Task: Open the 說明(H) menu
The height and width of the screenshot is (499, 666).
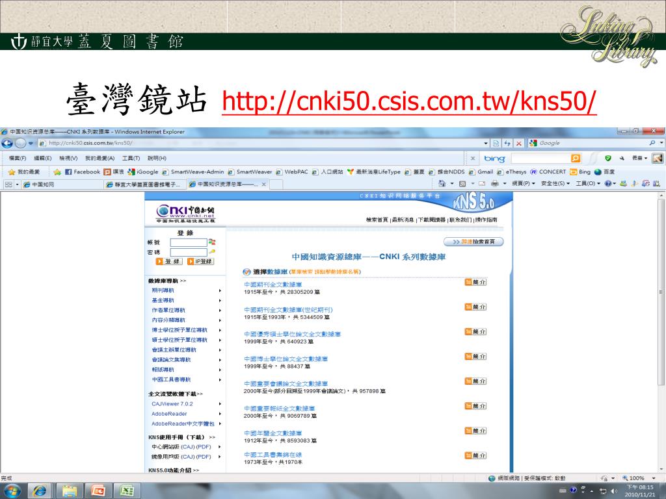Action: coord(157,159)
